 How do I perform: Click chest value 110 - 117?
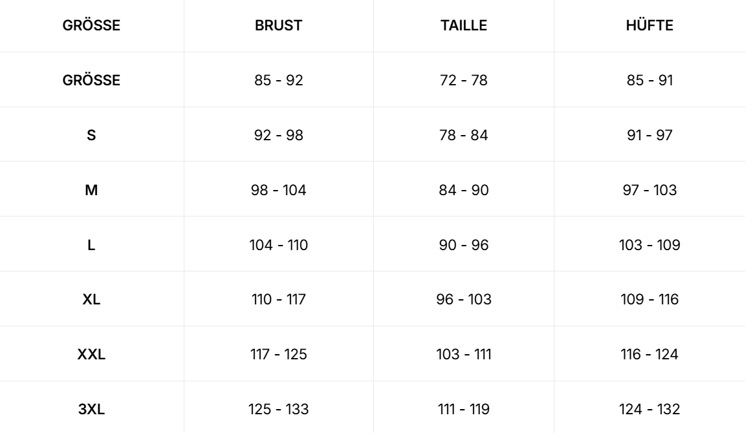pos(279,300)
